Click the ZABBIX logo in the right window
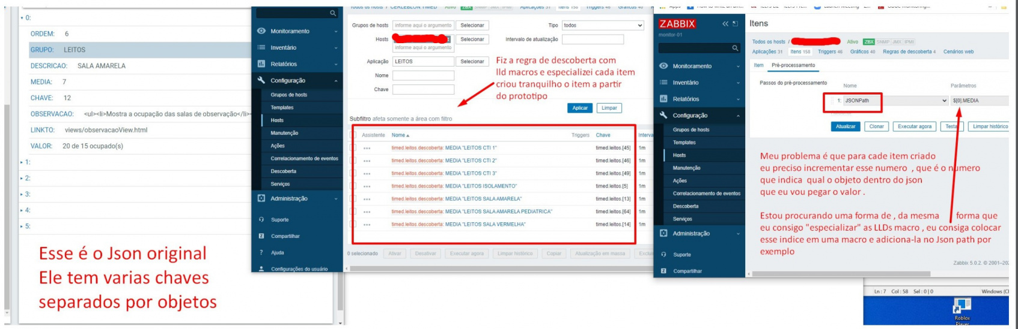Screen dimensions: 1018x329 pyautogui.click(x=677, y=24)
